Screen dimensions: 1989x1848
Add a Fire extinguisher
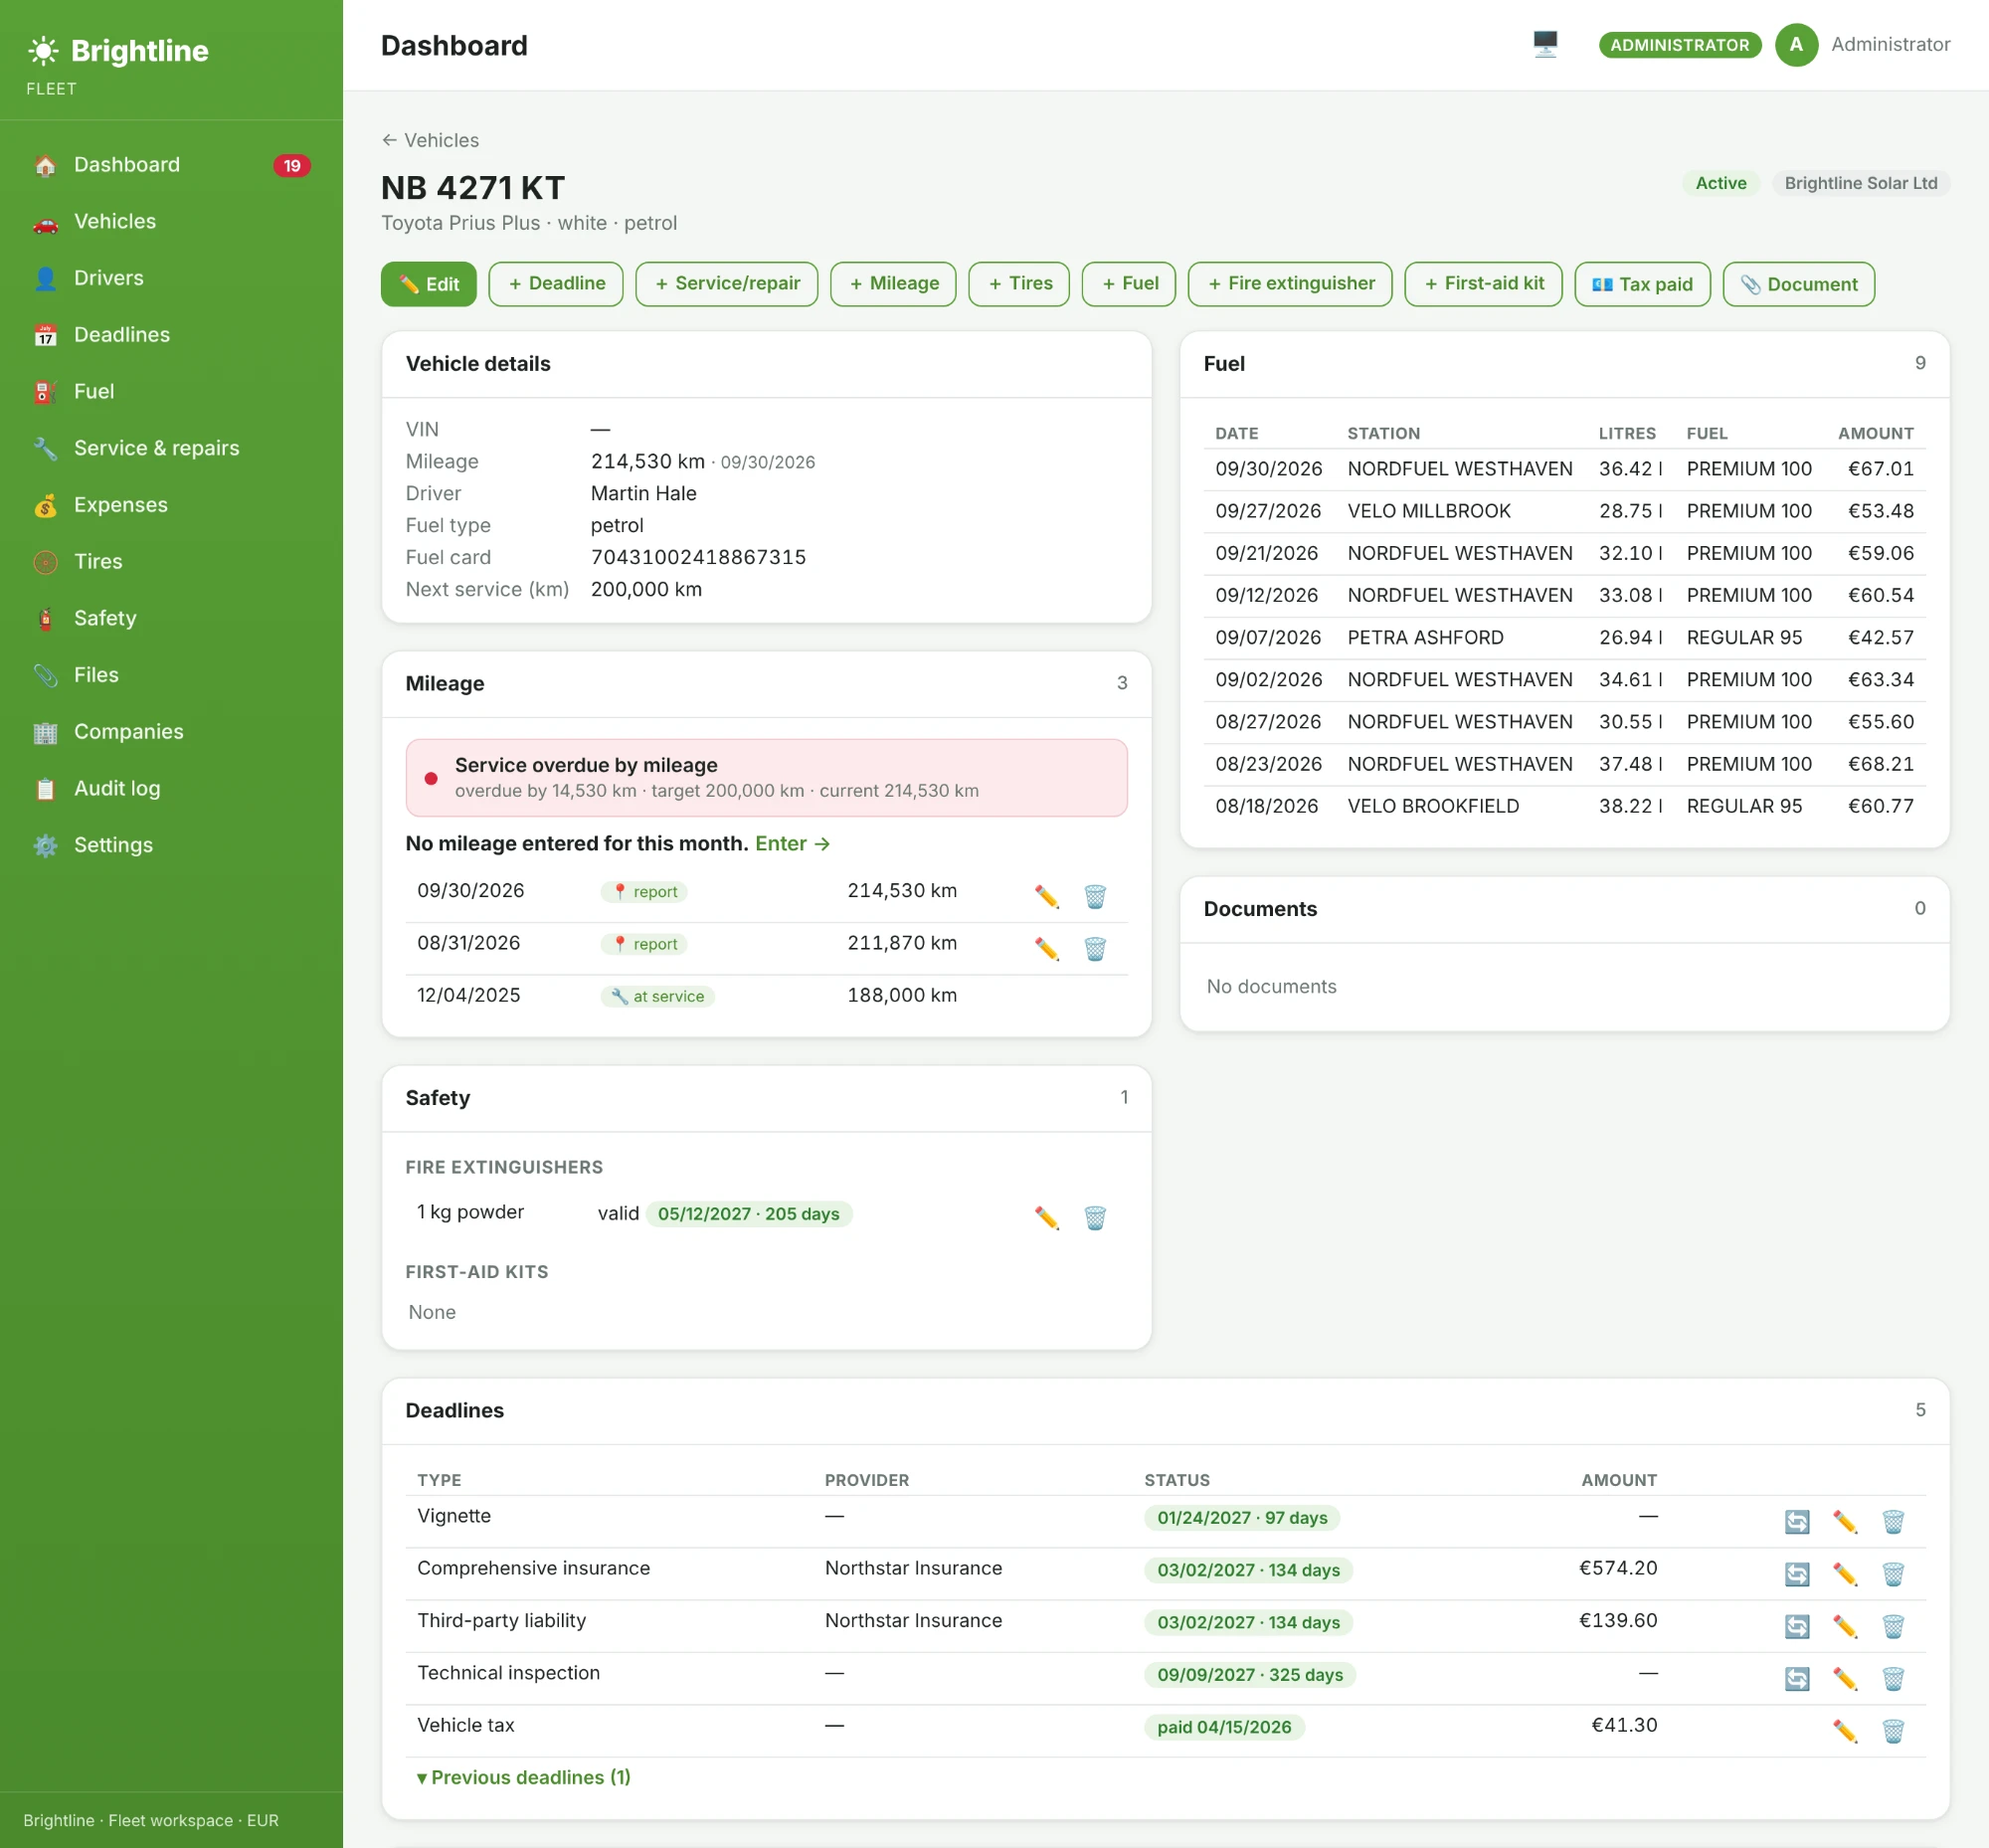click(1290, 284)
